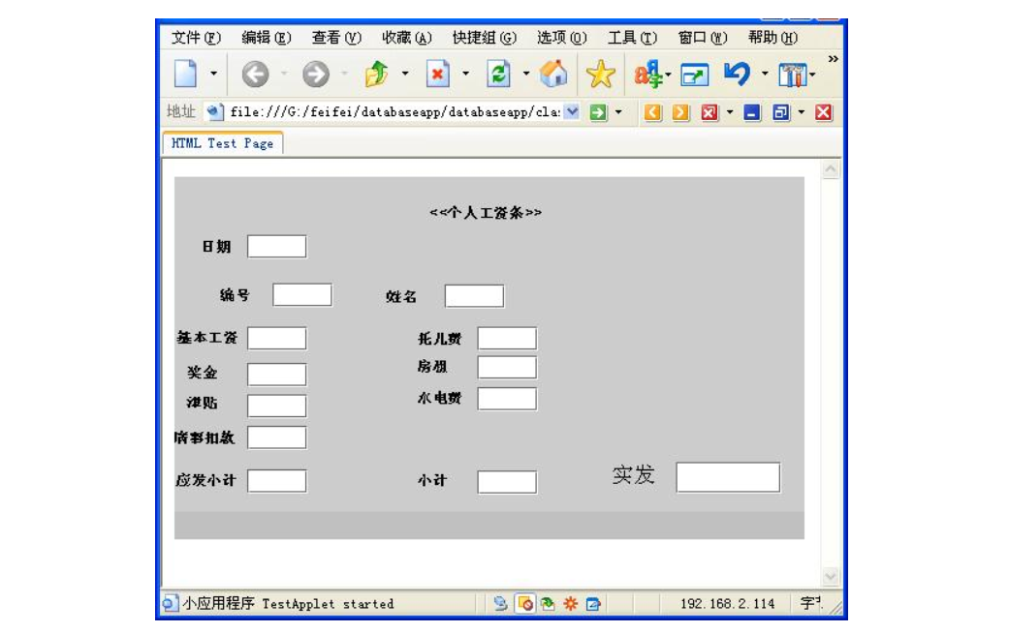This screenshot has width=1009, height=633.
Task: Expand the address bar URL dropdown
Action: click(572, 112)
